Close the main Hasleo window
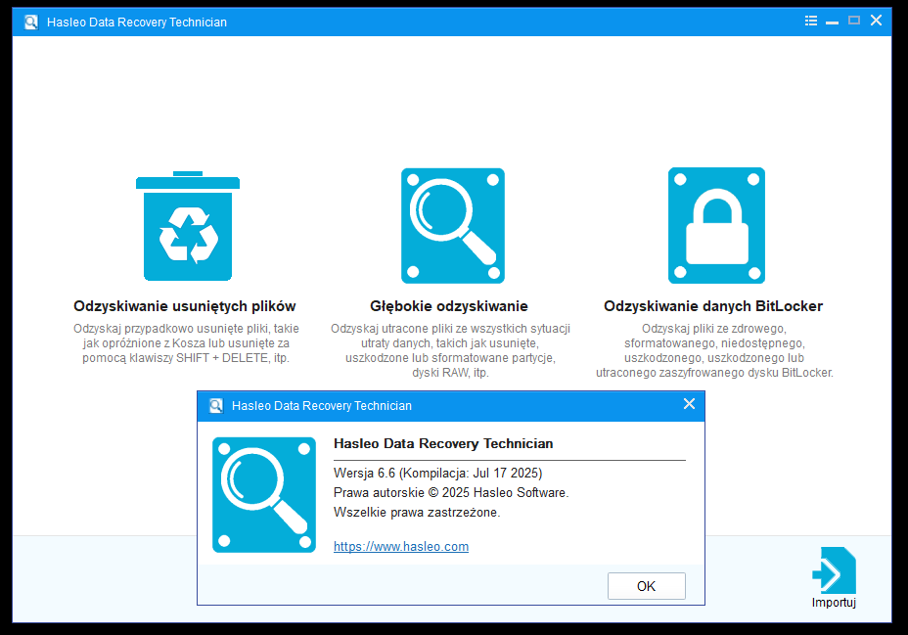The height and width of the screenshot is (635, 908). click(x=876, y=21)
